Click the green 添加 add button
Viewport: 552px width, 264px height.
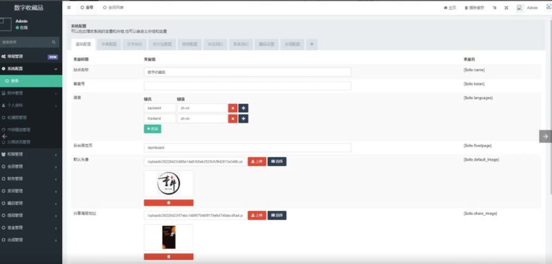(152, 129)
